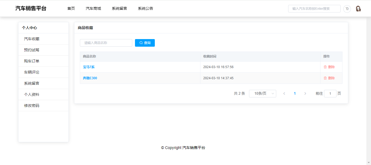
Task: Click the 查询 search button
Action: (x=145, y=43)
